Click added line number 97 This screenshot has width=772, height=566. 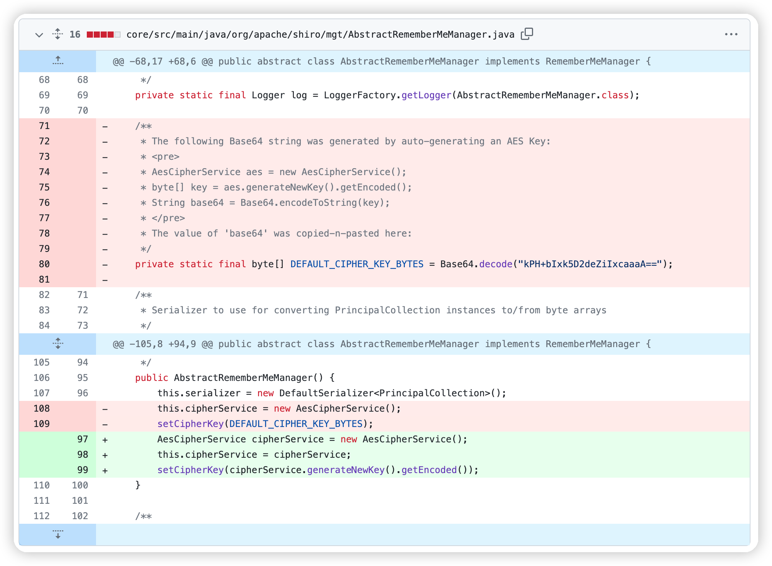(83, 439)
